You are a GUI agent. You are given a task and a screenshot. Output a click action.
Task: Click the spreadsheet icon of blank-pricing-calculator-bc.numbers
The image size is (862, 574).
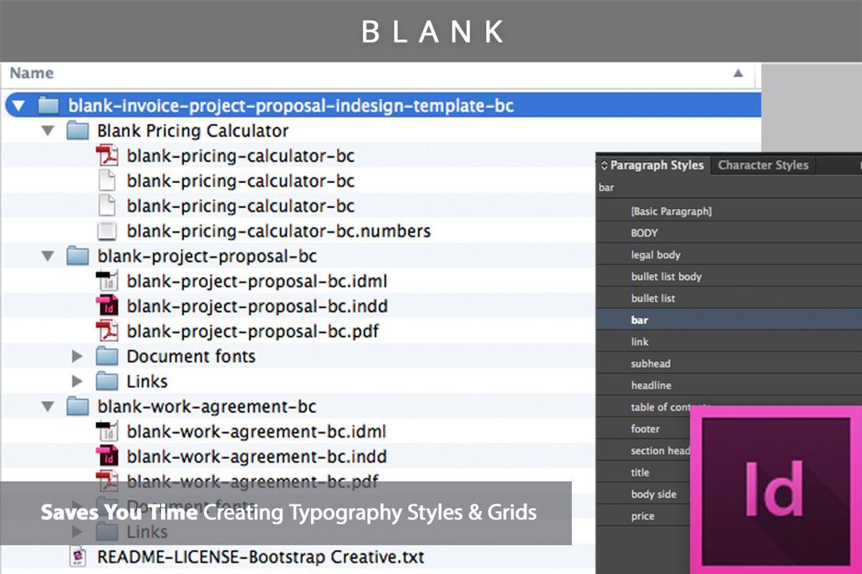point(106,231)
